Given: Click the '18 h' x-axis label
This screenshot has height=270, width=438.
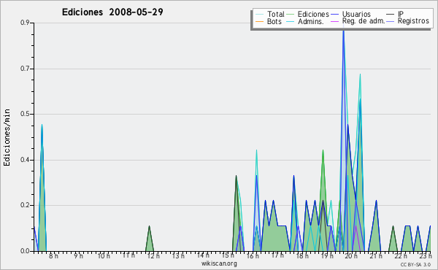Looking at the screenshot, I should (302, 255).
